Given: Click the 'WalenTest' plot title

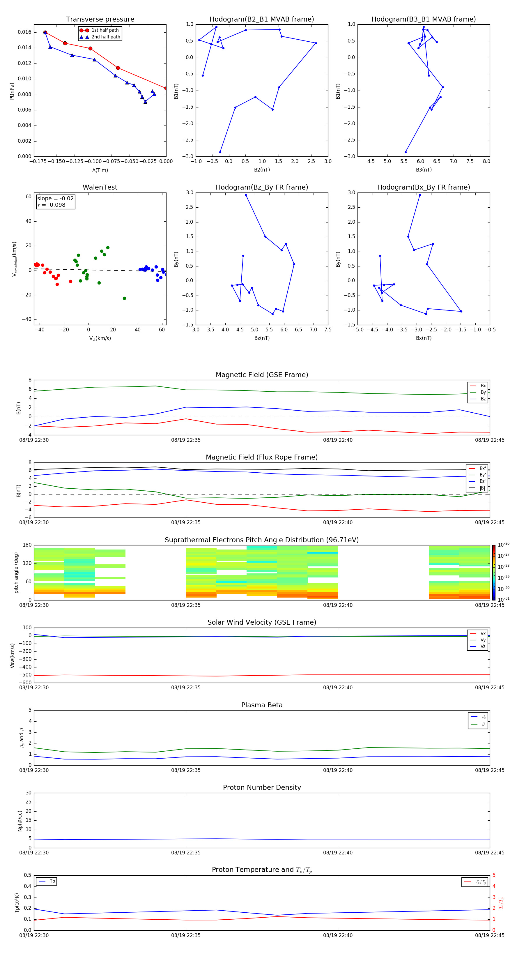Looking at the screenshot, I should [100, 187].
